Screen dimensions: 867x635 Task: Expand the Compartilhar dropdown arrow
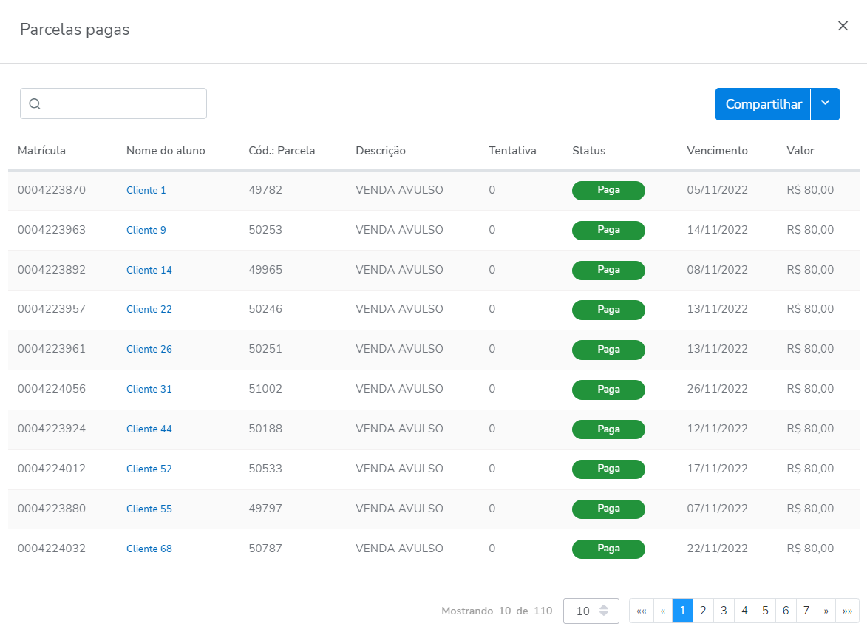pyautogui.click(x=826, y=104)
